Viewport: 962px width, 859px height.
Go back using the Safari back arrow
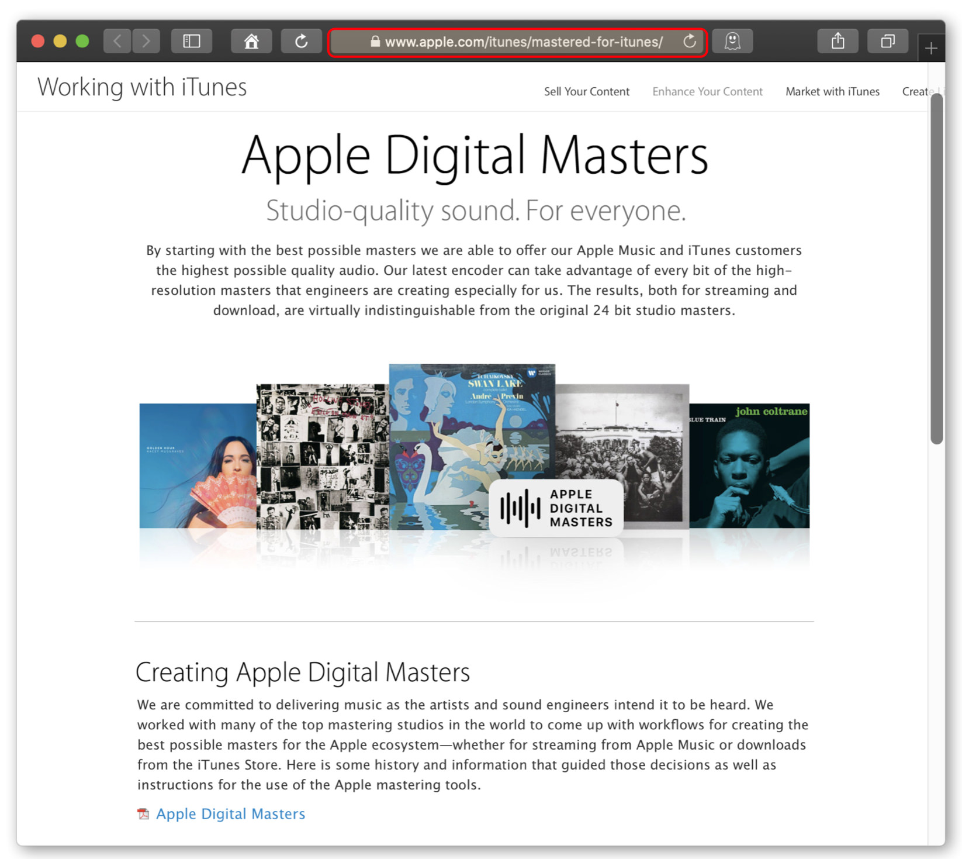[x=117, y=42]
